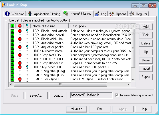Click the pen icon on the Register tab
The image size is (159, 115).
click(132, 14)
